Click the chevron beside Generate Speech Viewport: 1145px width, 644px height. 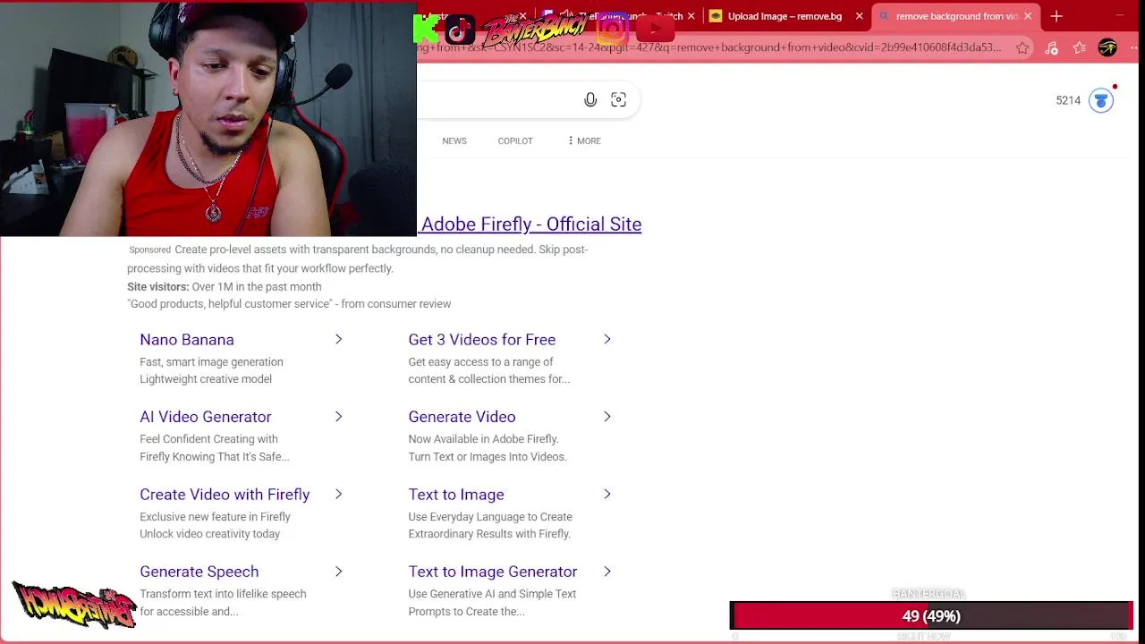338,571
